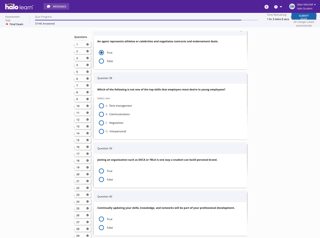Click the time remaining value

tap(278, 19)
